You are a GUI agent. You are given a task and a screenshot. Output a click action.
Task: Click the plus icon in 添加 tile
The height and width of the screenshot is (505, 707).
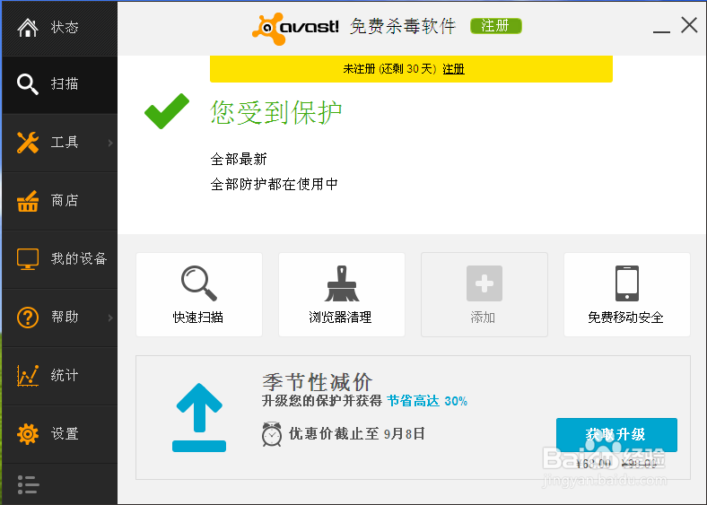484,283
